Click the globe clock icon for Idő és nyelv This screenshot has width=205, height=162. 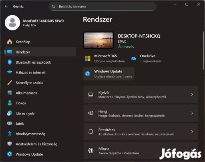pyautogui.click(x=10, y=113)
